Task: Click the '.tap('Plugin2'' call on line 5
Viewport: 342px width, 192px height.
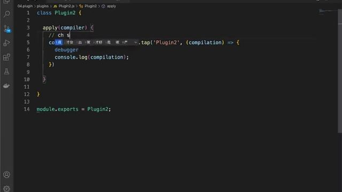Action: 159,43
